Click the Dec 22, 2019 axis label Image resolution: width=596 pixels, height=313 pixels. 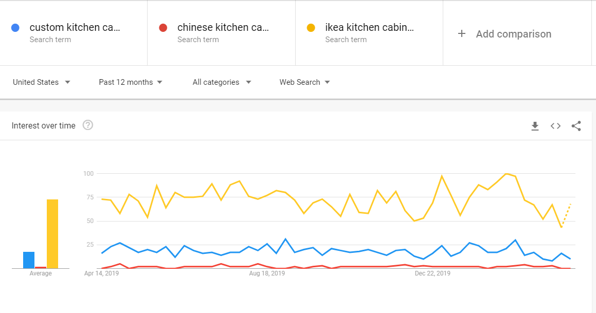coord(432,273)
